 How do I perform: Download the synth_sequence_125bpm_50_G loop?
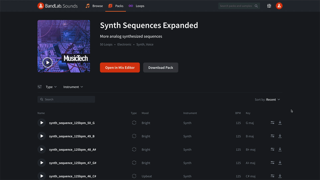tap(280, 122)
